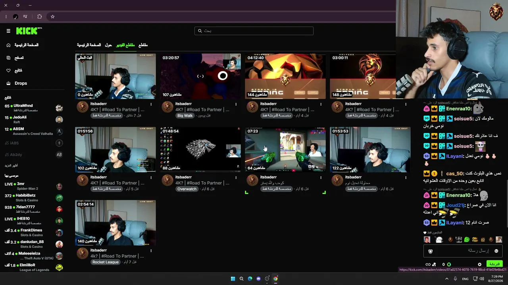Open HabibiBetz recommended channel

point(34,198)
